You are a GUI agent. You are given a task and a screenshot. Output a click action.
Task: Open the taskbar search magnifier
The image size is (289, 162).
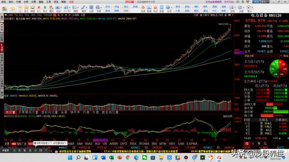pyautogui.click(x=78, y=157)
